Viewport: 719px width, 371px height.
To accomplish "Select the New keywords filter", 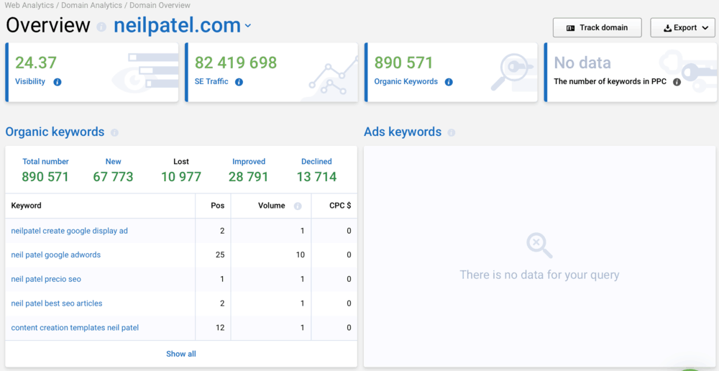I will pos(114,162).
